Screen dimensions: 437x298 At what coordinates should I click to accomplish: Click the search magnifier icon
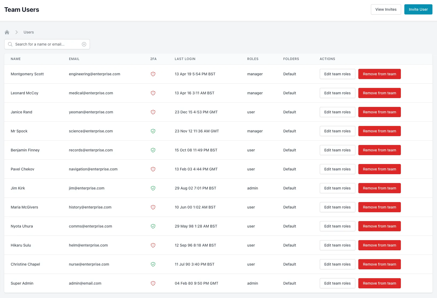point(10,44)
